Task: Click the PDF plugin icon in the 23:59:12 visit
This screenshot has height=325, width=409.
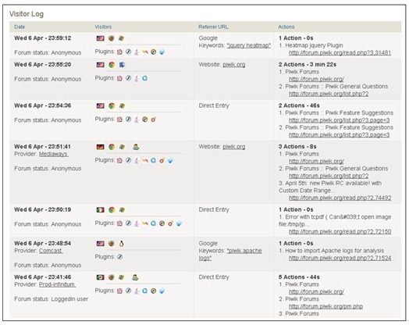Action: tap(119, 52)
